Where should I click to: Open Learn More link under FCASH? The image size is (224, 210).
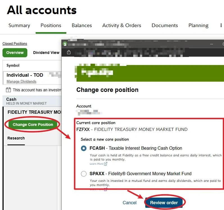98,164
